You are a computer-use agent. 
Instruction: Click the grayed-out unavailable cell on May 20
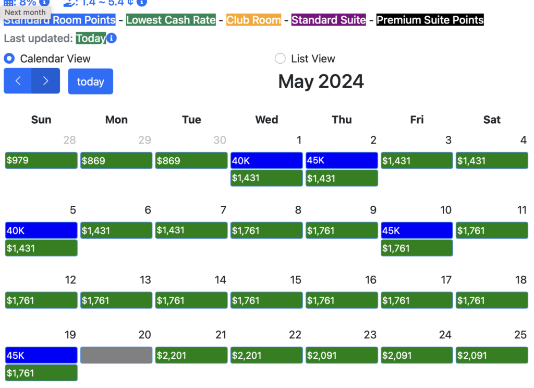[x=116, y=355]
